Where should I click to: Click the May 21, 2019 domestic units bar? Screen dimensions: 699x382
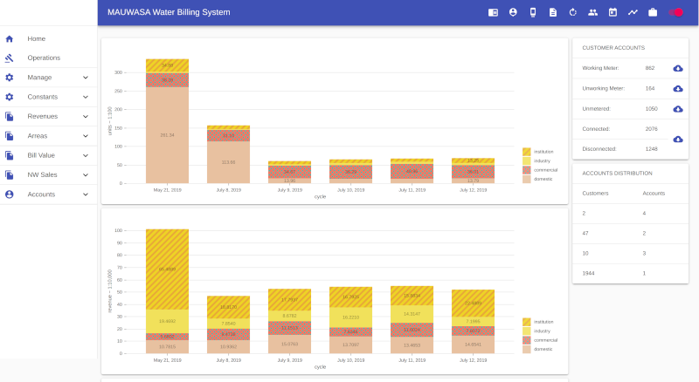coord(167,135)
